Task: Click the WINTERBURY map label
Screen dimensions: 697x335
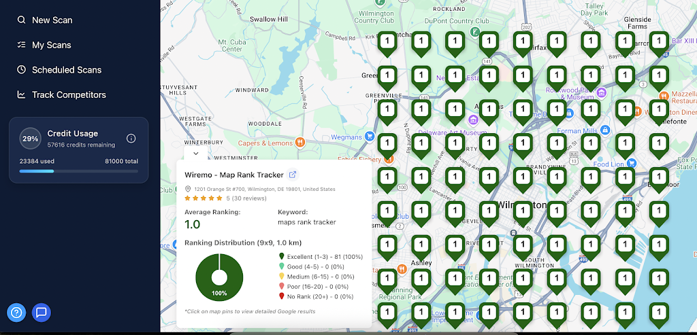Action: tap(204, 143)
